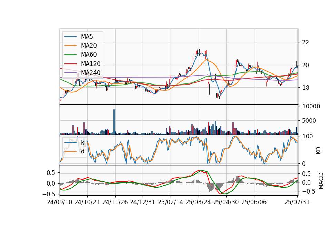
Task: Click the price axis value 20
Action: tap(305, 65)
